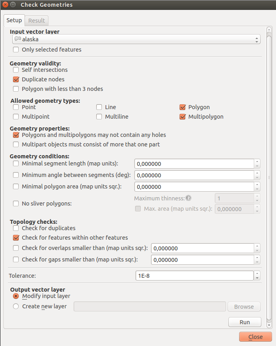
Task: Select the Create new layer radio option
Action: click(16, 306)
